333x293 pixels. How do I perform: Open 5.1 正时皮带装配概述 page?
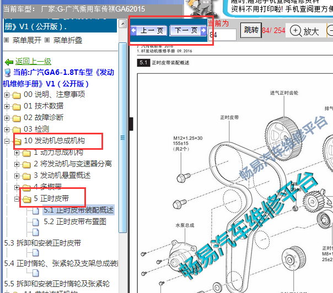pos(79,210)
